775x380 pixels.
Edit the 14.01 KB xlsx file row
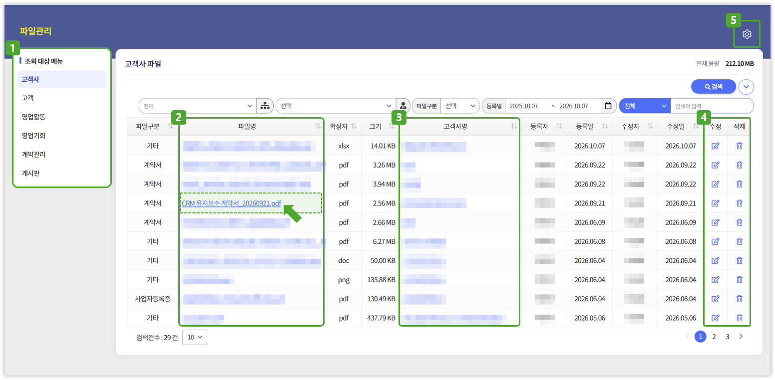(715, 146)
